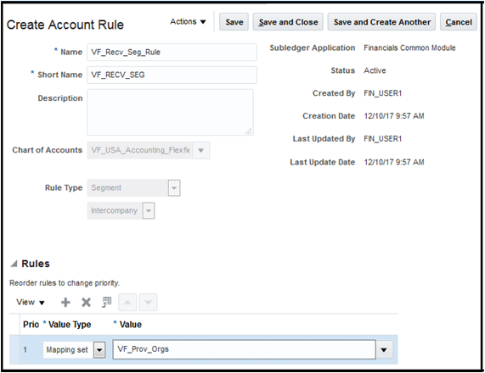Click the Value column header
Viewport: 485px width, 373px height.
tap(131, 325)
